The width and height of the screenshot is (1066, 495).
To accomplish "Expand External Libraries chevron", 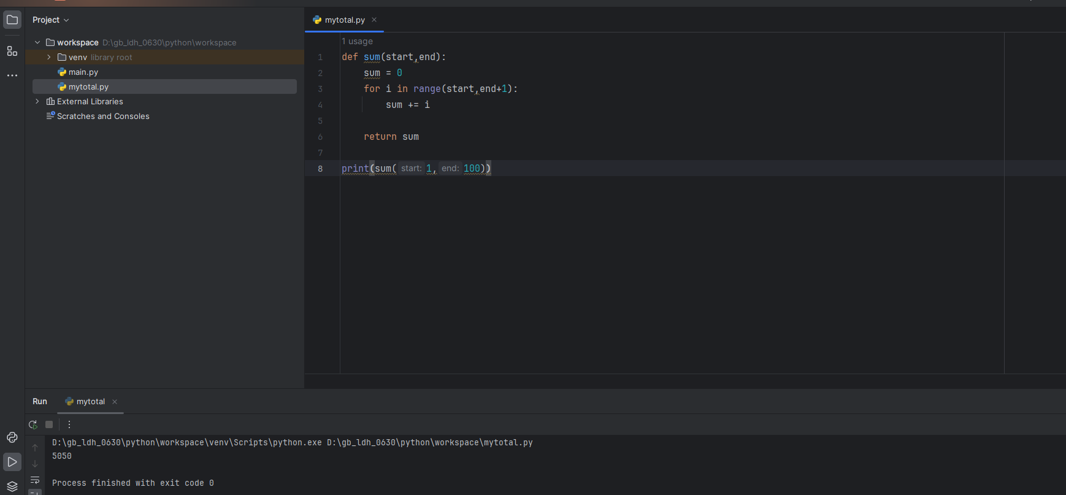I will coord(37,101).
